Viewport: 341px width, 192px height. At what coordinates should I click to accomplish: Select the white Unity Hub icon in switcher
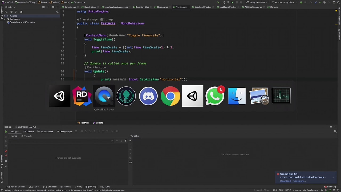(193, 96)
